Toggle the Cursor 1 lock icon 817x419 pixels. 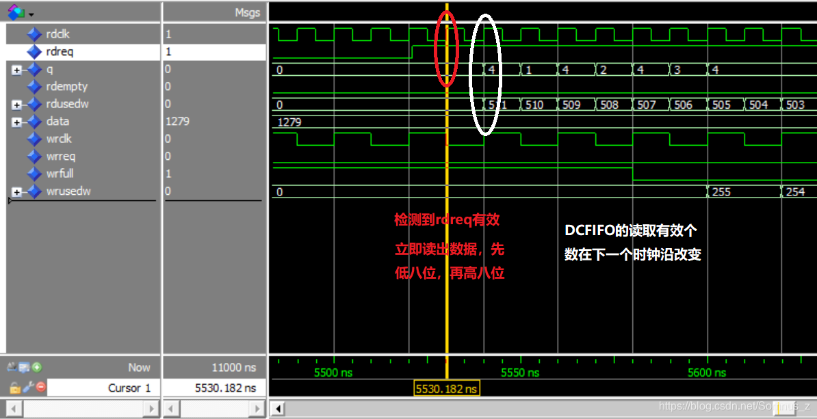(14, 388)
